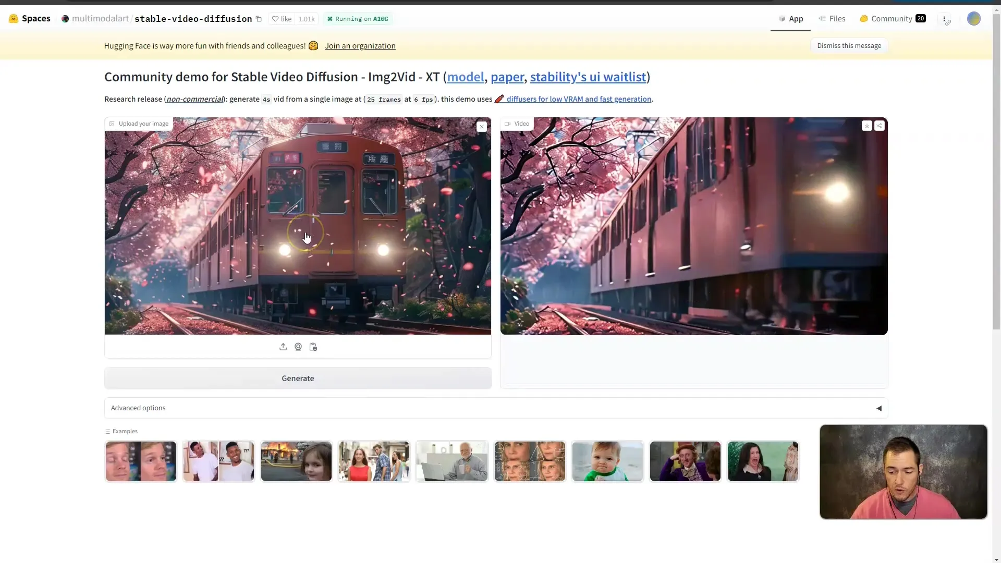
Task: Click the Generate button
Action: click(298, 377)
